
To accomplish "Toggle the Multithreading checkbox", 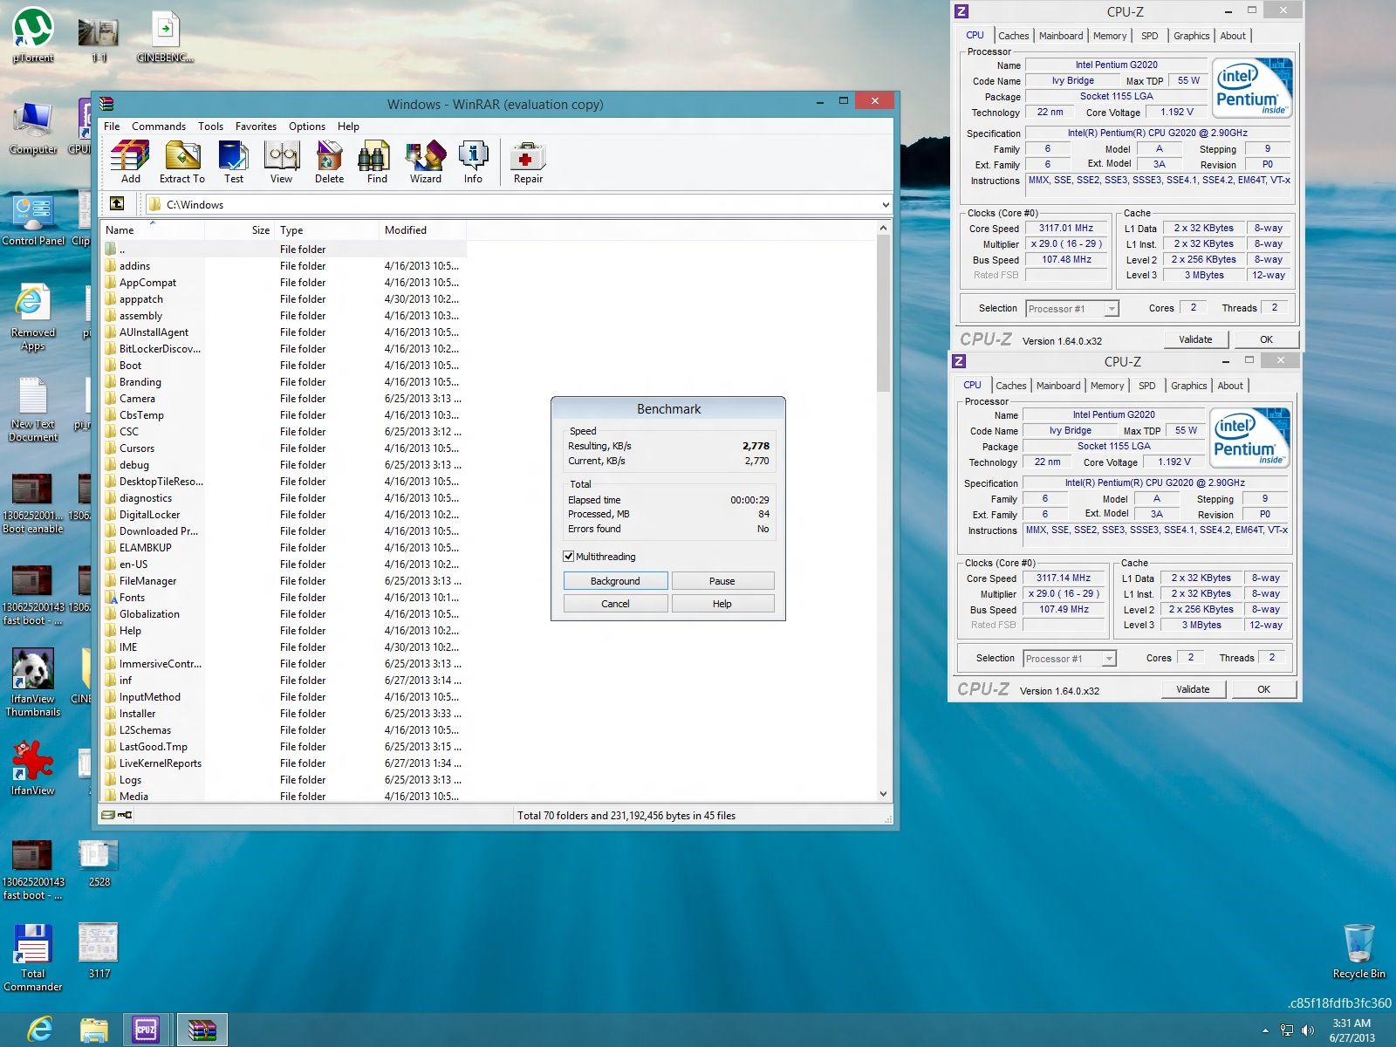I will tap(569, 556).
